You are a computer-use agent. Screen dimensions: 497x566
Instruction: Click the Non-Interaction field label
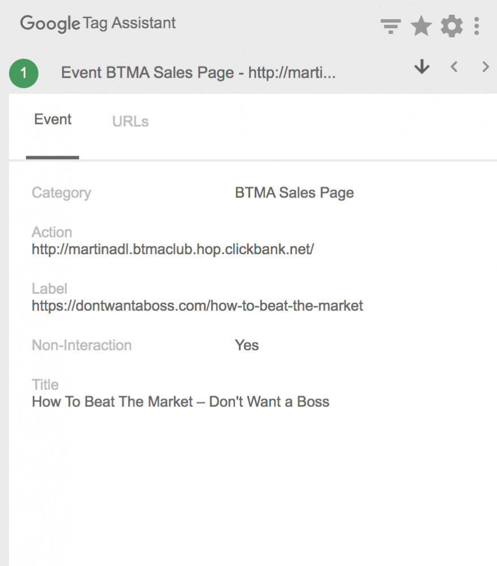(x=82, y=345)
